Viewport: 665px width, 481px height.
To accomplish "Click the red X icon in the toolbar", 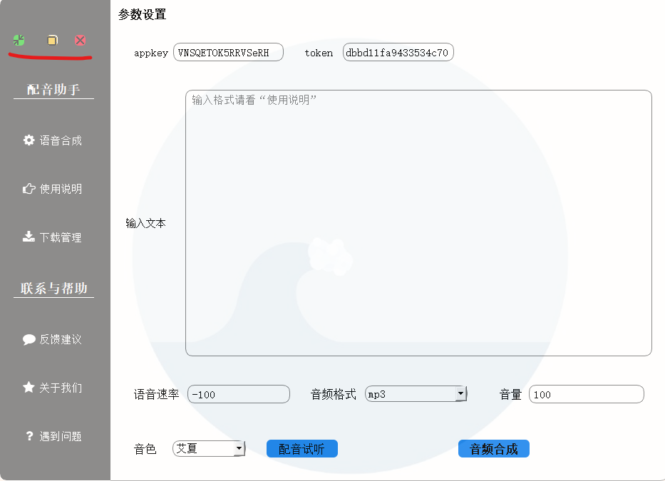I will (x=80, y=41).
